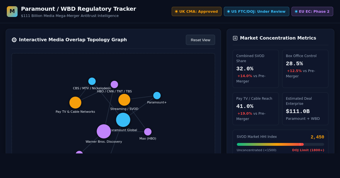
Task: Click the Paramount / WBD Regulatory Tracker title
Action: (x=78, y=9)
